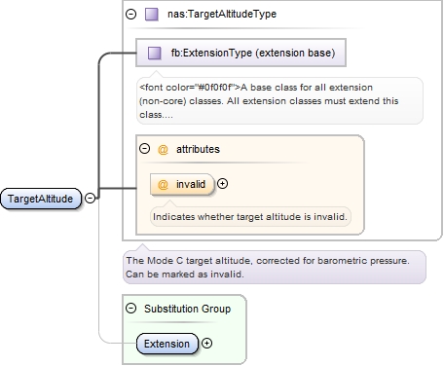This screenshot has width=444, height=366.
Task: Open the fb:ExtensionType (extension base) box
Action: [x=240, y=53]
